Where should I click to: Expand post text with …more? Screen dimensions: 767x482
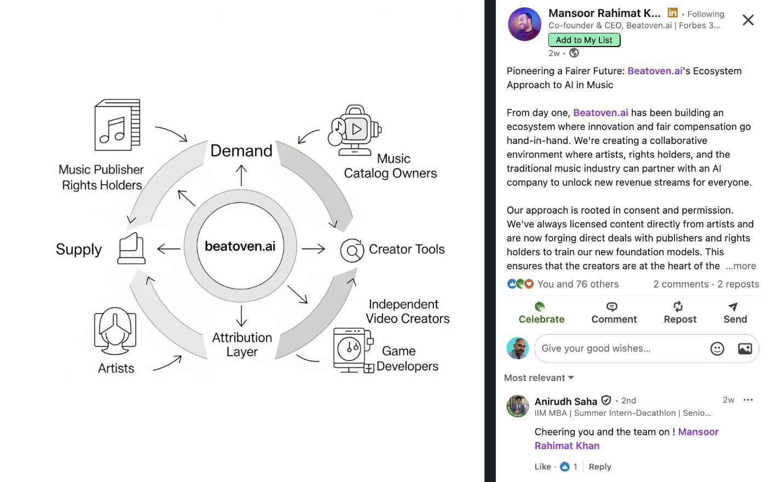tap(741, 266)
